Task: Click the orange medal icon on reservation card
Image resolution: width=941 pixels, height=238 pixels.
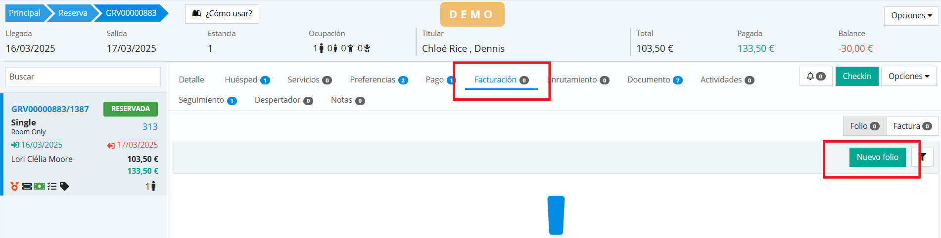Action: point(15,186)
